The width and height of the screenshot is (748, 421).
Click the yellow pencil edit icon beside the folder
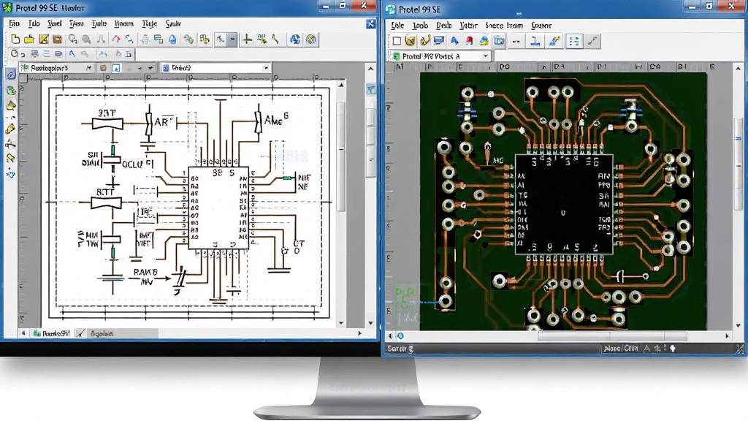pos(43,39)
